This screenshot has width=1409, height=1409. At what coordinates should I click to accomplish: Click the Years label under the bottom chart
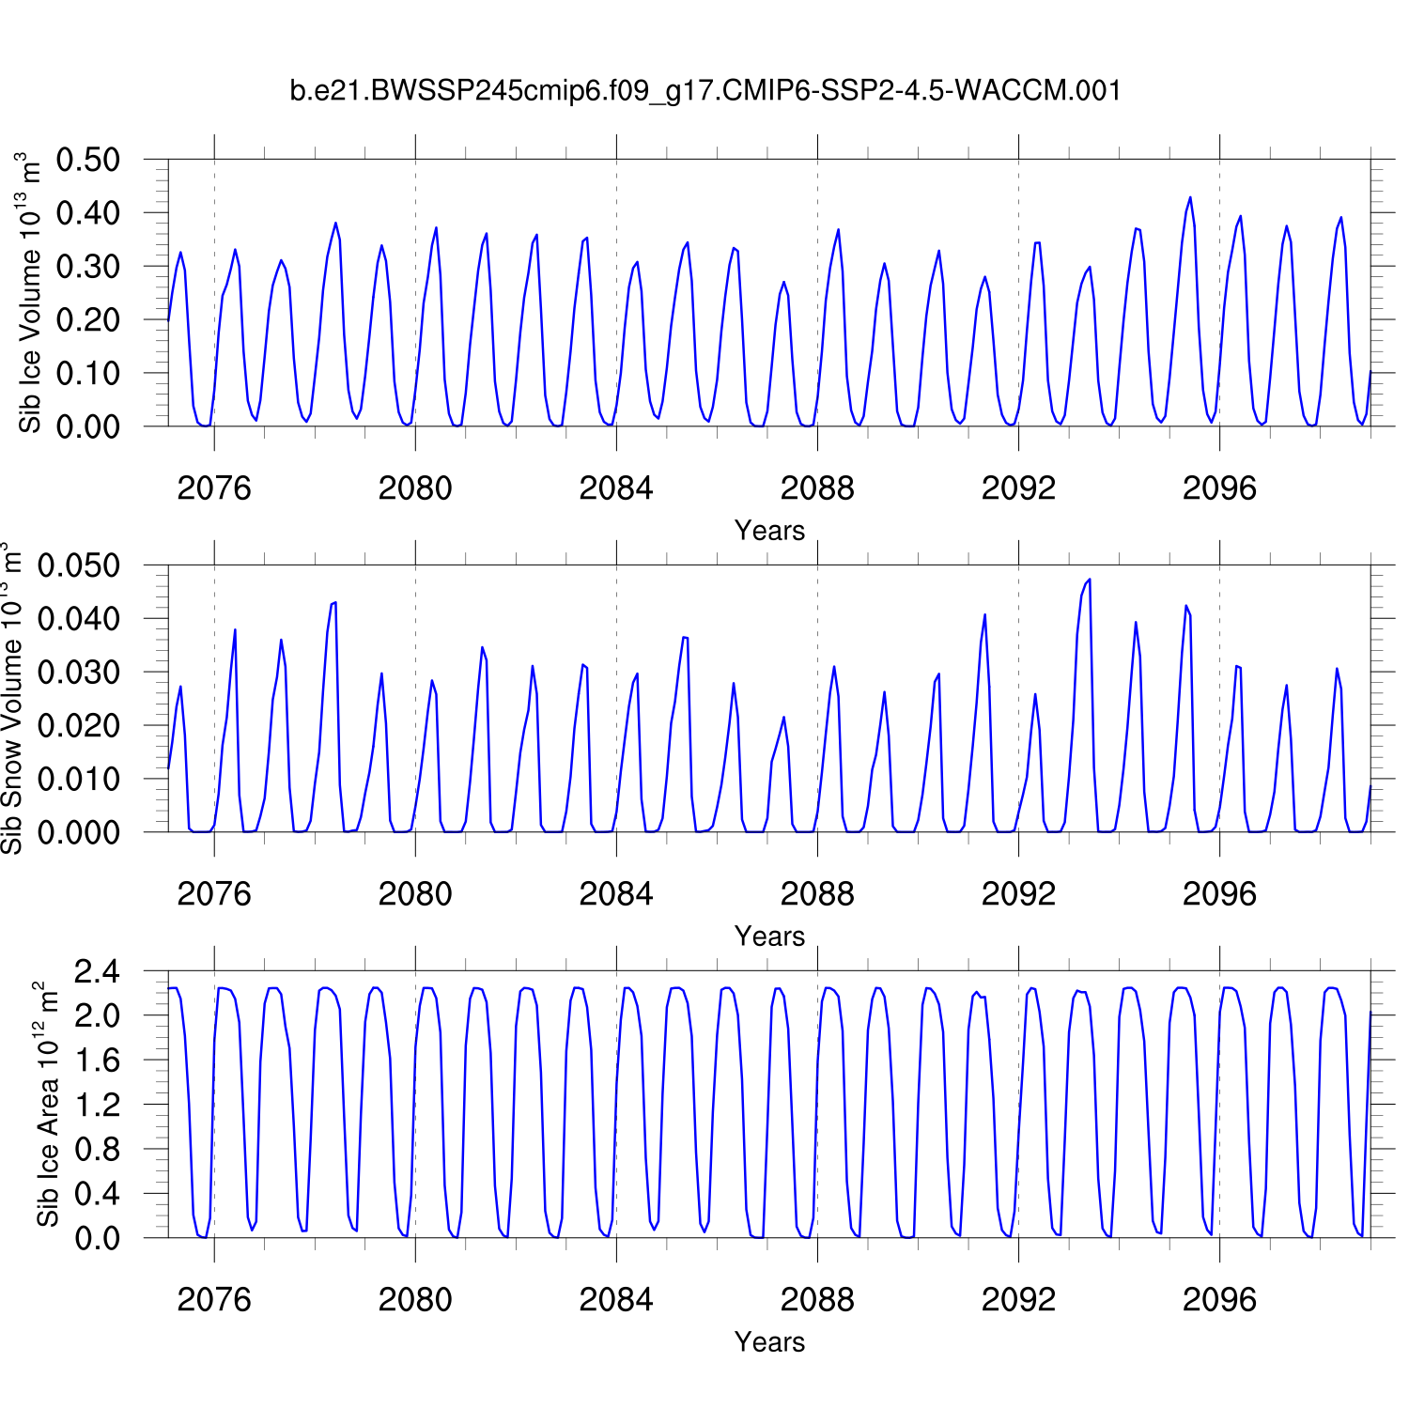click(769, 1342)
